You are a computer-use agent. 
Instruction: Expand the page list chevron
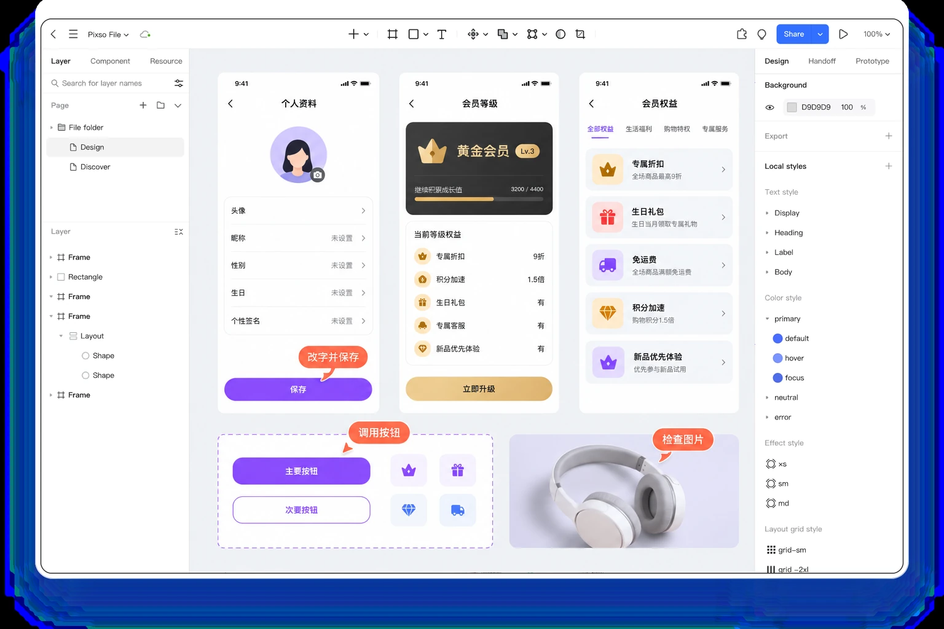point(178,105)
